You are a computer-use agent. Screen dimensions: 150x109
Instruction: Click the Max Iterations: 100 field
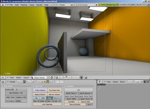pyautogui.click(x=16, y=93)
